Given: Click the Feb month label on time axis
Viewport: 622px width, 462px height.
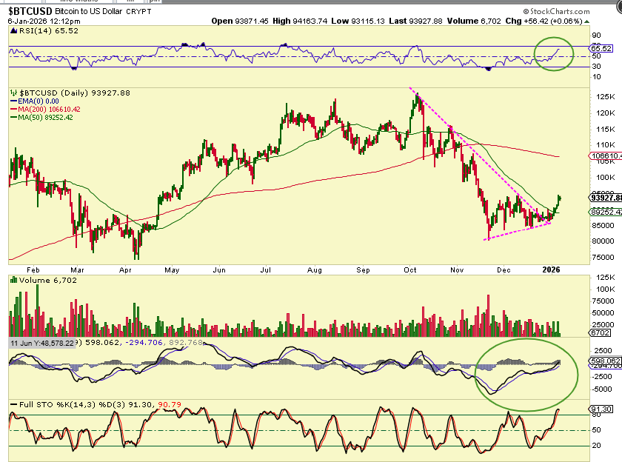Looking at the screenshot, I should point(33,270).
